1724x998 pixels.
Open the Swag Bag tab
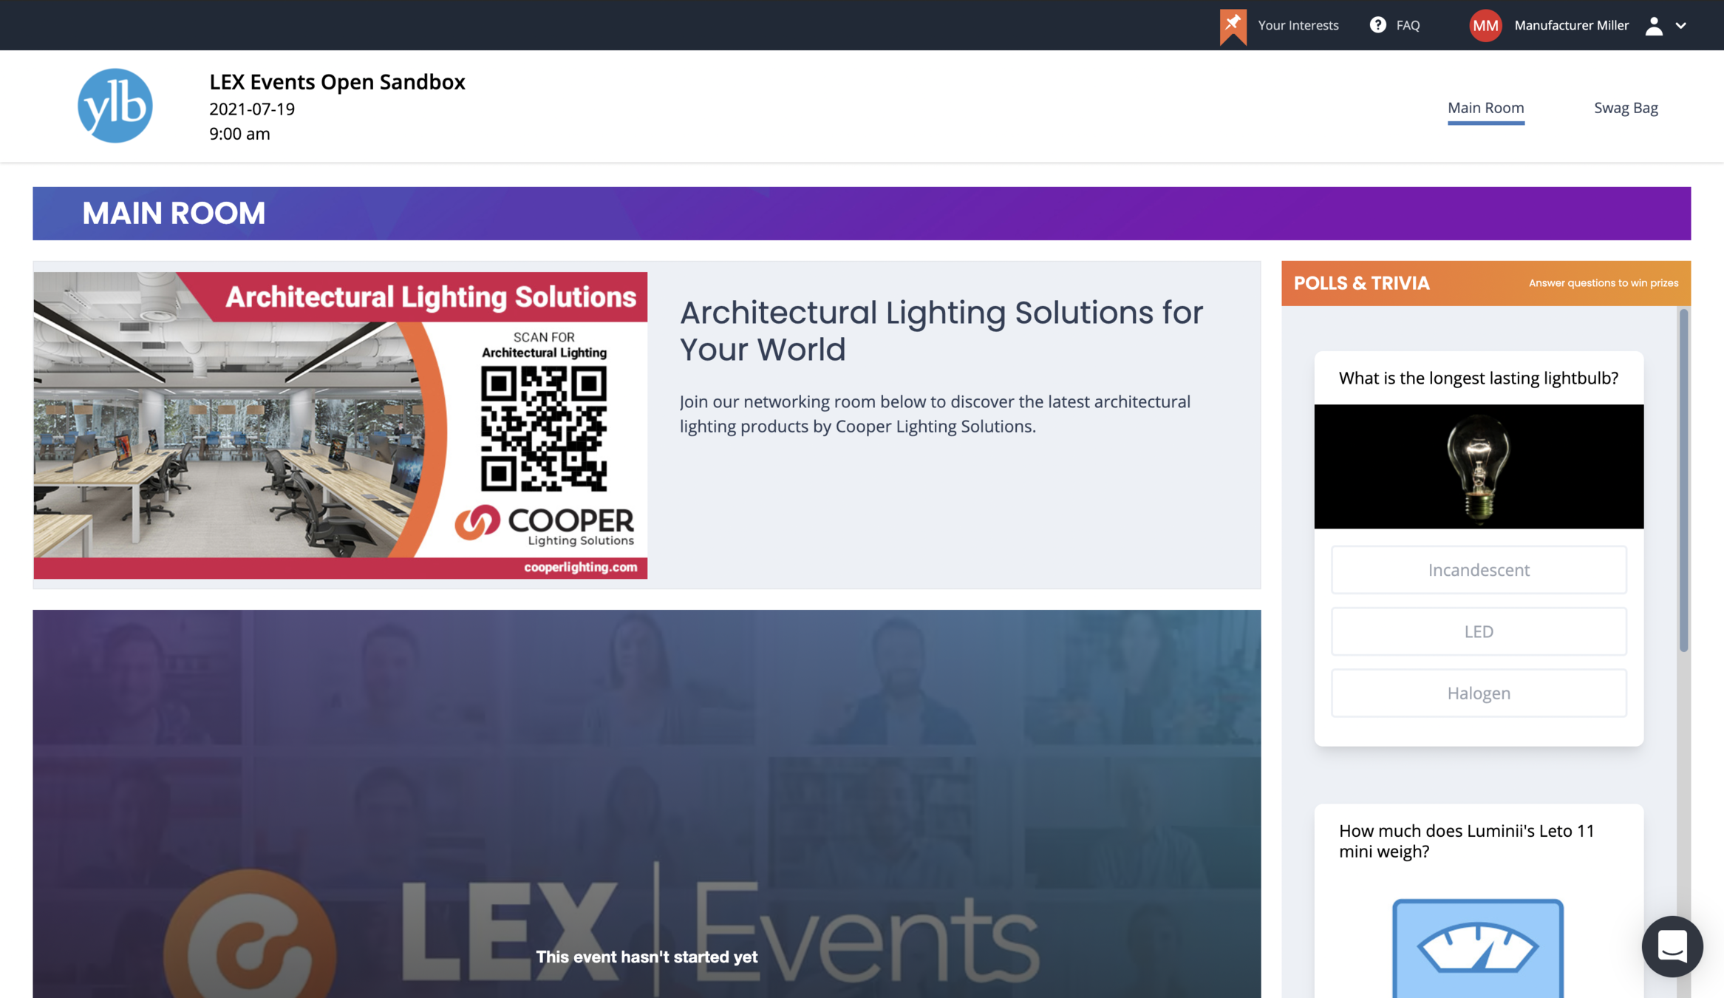coord(1626,108)
